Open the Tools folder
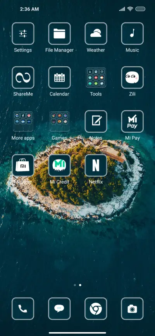 tap(96, 78)
